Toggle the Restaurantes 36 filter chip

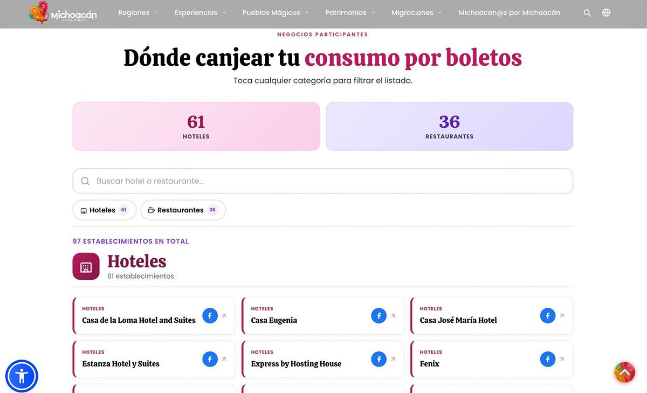183,210
